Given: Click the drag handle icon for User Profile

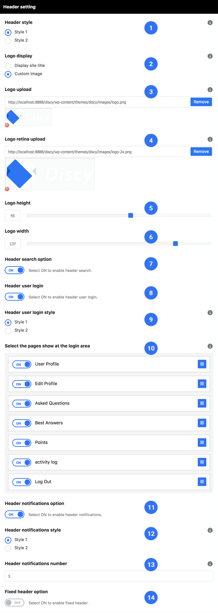Looking at the screenshot, I should coord(202,364).
